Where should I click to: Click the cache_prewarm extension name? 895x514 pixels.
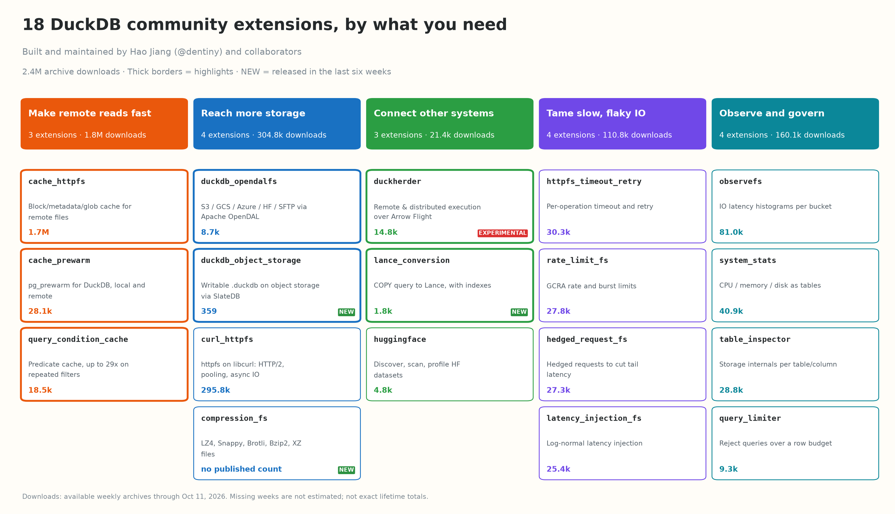pos(59,261)
